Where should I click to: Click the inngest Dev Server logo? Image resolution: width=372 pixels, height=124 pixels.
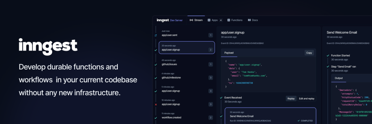(169, 20)
